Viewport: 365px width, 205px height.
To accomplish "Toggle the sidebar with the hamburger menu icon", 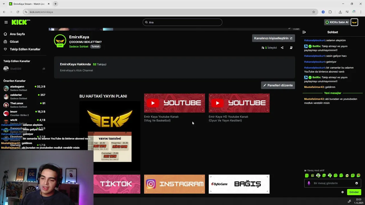I will tap(6, 22).
